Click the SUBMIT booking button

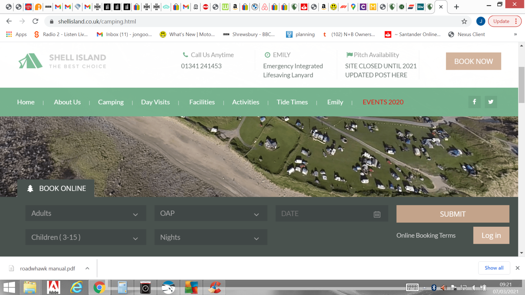(453, 214)
